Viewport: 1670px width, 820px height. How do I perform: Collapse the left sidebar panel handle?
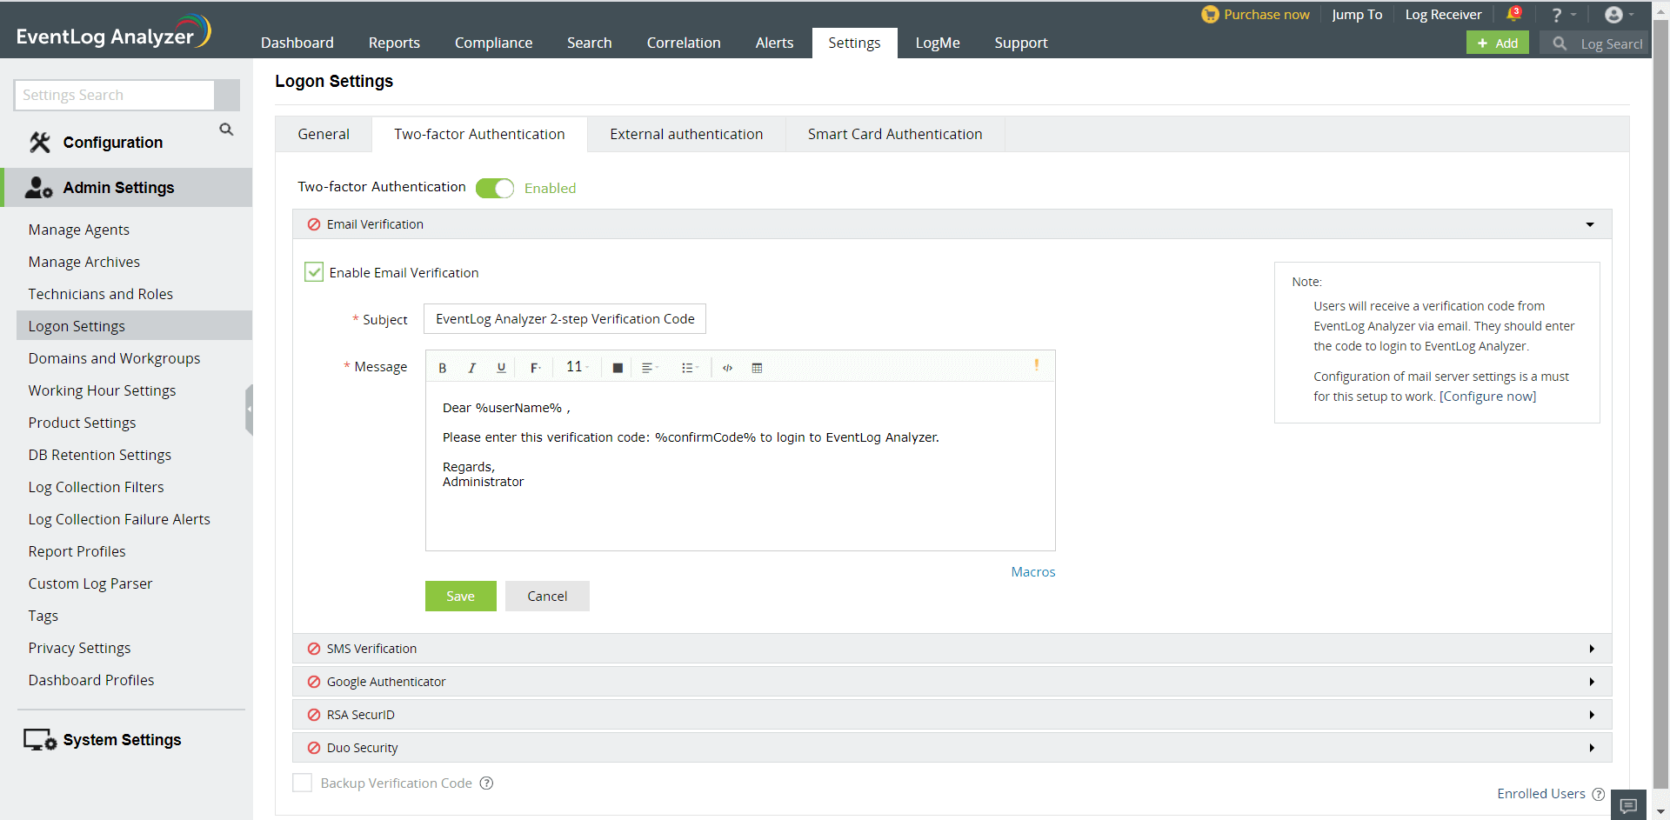[x=249, y=409]
